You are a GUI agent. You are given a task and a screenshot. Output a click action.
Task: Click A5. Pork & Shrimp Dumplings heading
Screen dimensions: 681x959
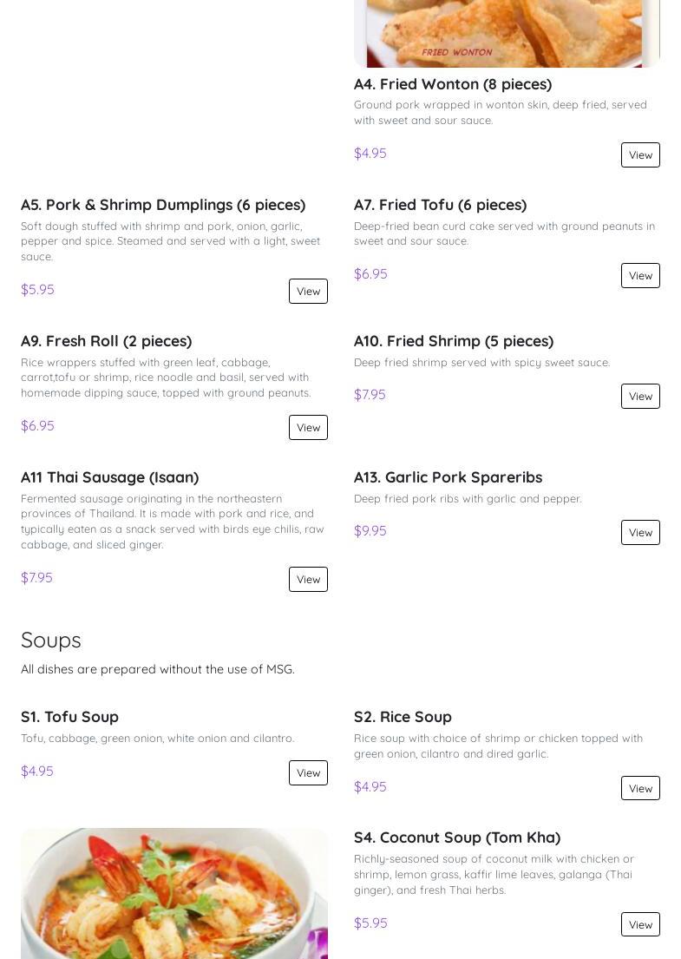pyautogui.click(x=163, y=205)
